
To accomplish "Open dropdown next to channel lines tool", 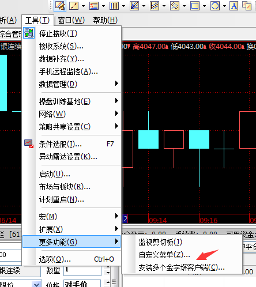I will point(164,6).
